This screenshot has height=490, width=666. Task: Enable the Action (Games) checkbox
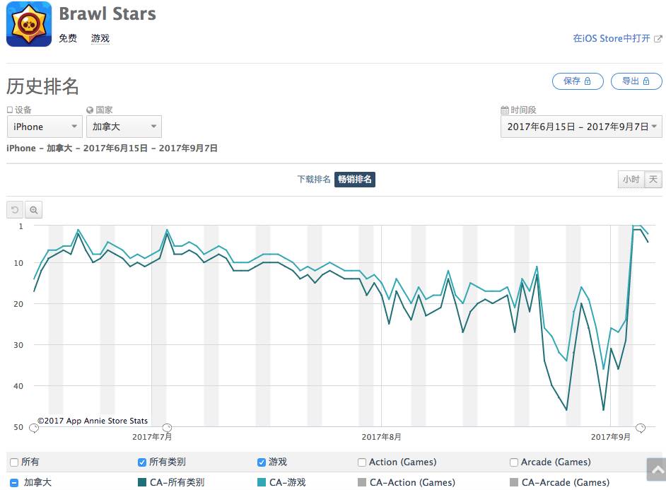click(363, 462)
